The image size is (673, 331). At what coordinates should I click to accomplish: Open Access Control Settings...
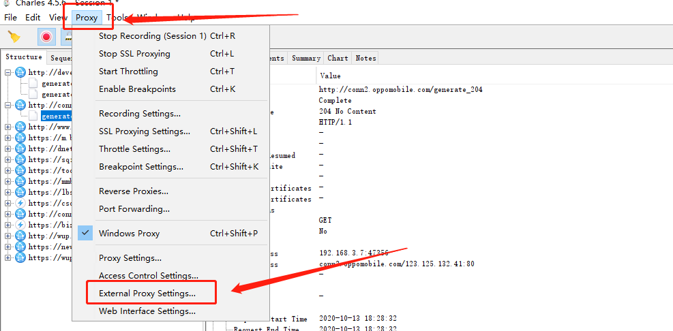click(x=171, y=276)
